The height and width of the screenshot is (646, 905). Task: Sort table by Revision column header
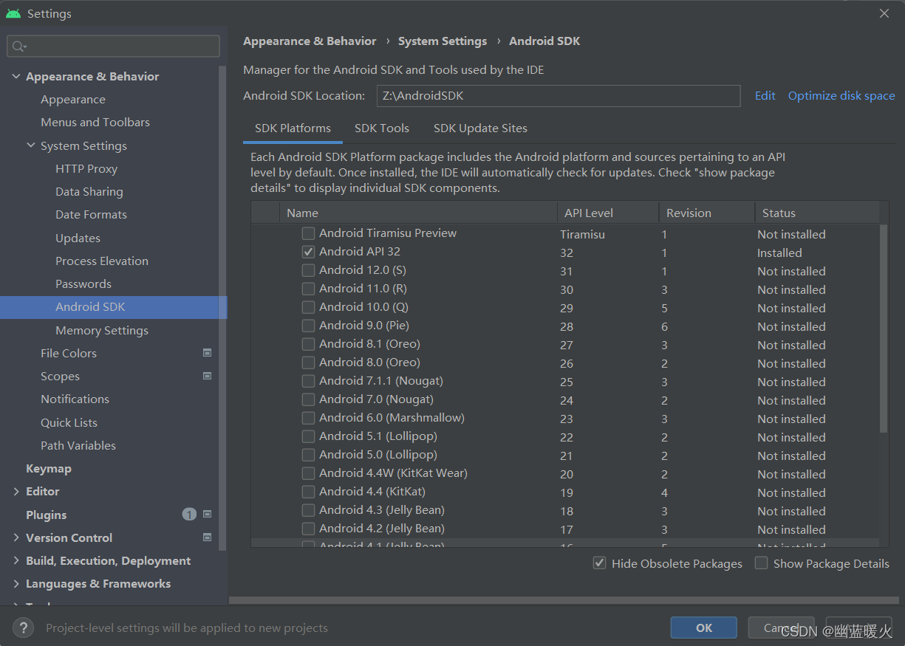(706, 213)
